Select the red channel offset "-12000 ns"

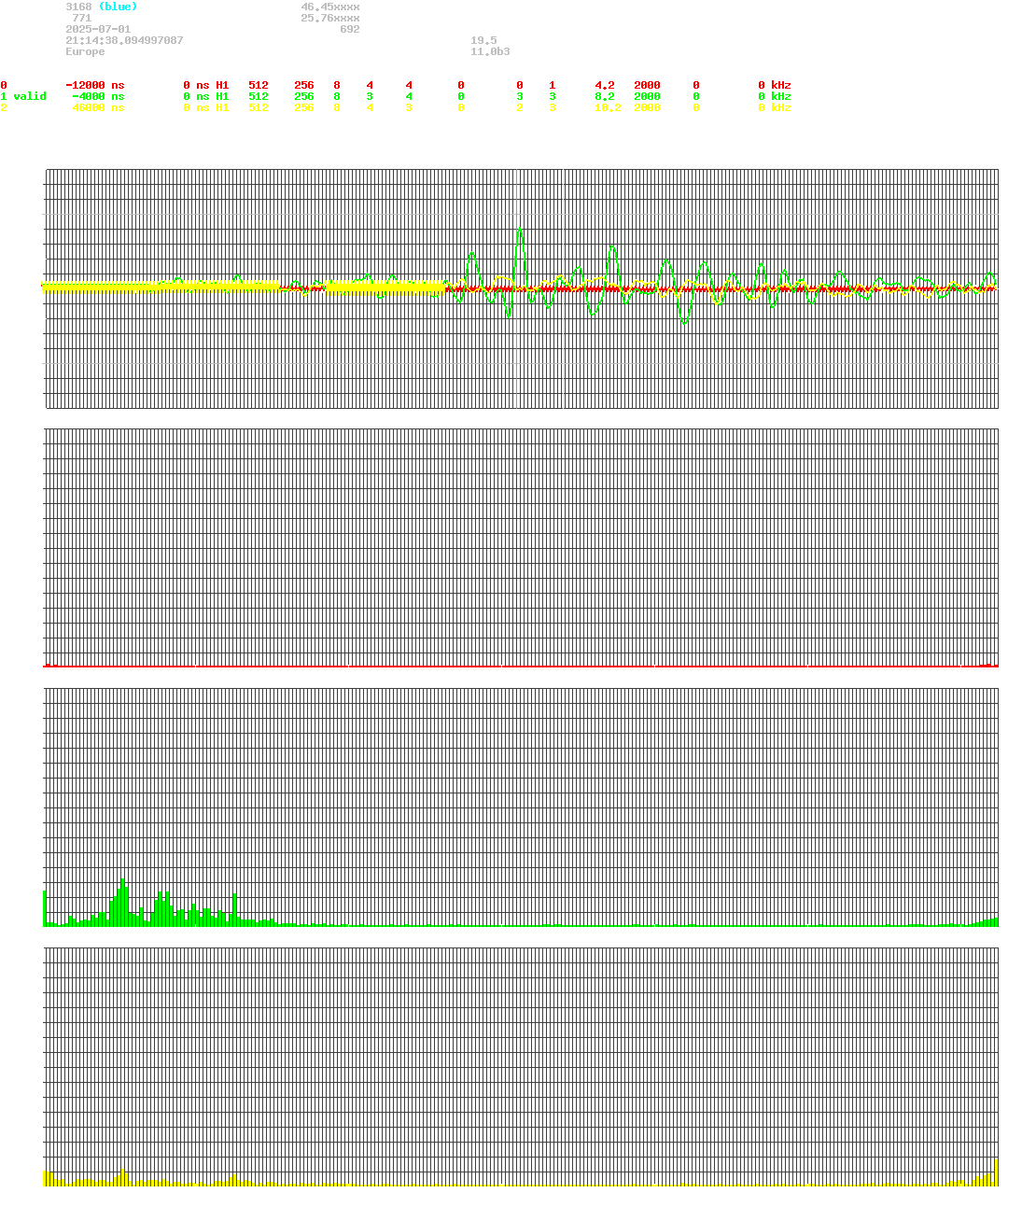tap(95, 86)
